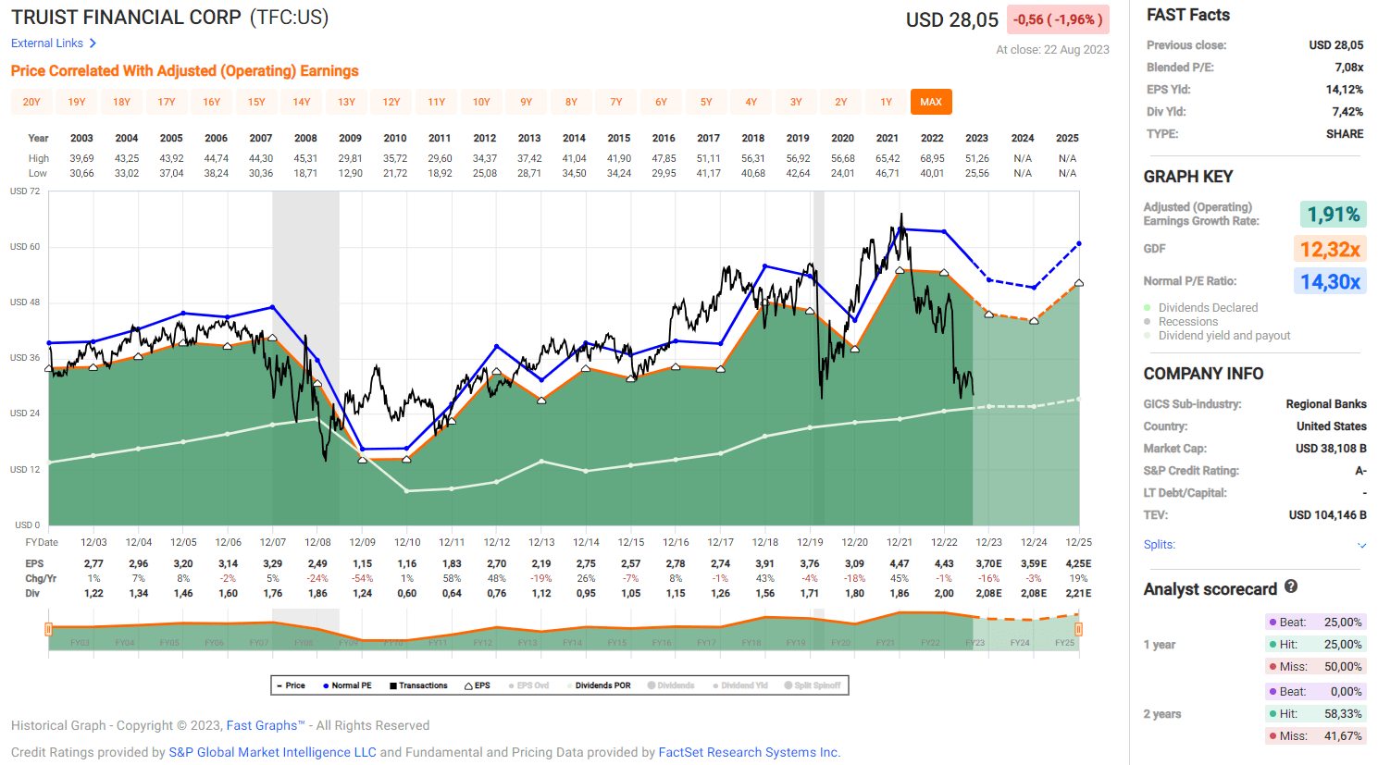Select the MAX timeframe tab
The height and width of the screenshot is (765, 1378).
pyautogui.click(x=931, y=102)
